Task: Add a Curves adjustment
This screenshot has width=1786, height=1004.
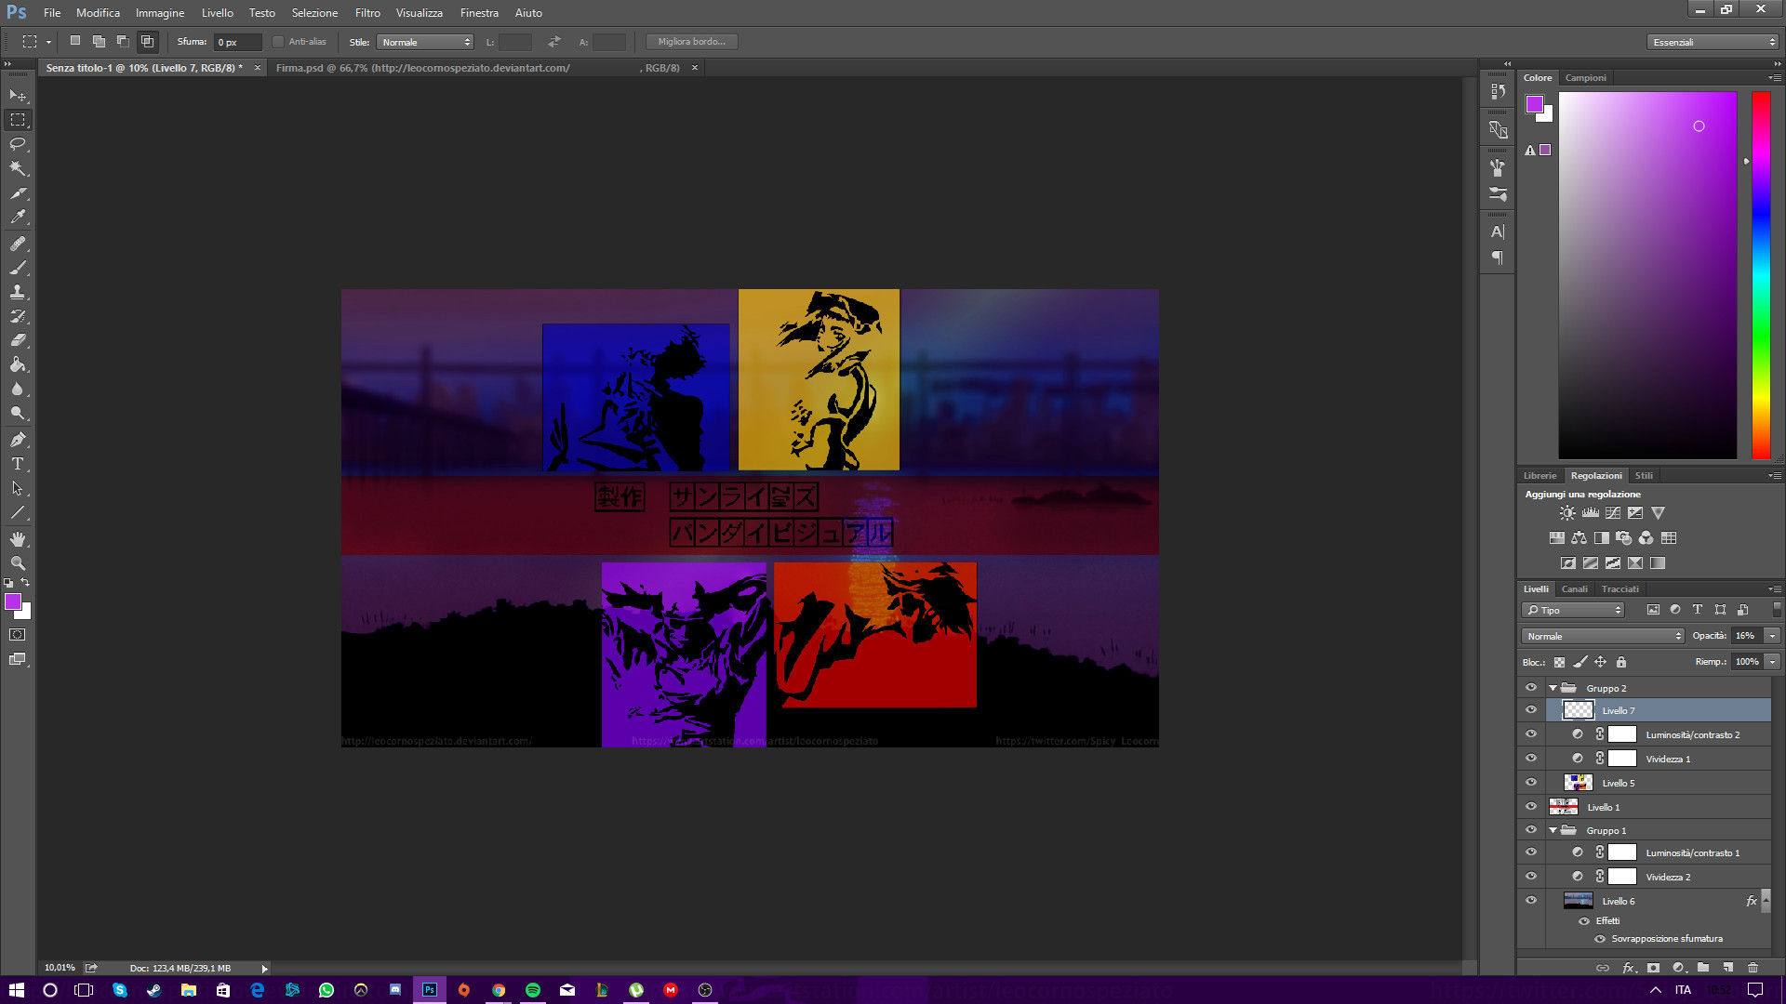Action: point(1613,513)
